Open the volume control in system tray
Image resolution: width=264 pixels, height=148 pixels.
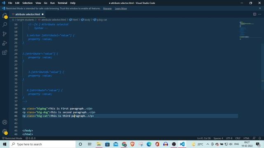(x=231, y=144)
